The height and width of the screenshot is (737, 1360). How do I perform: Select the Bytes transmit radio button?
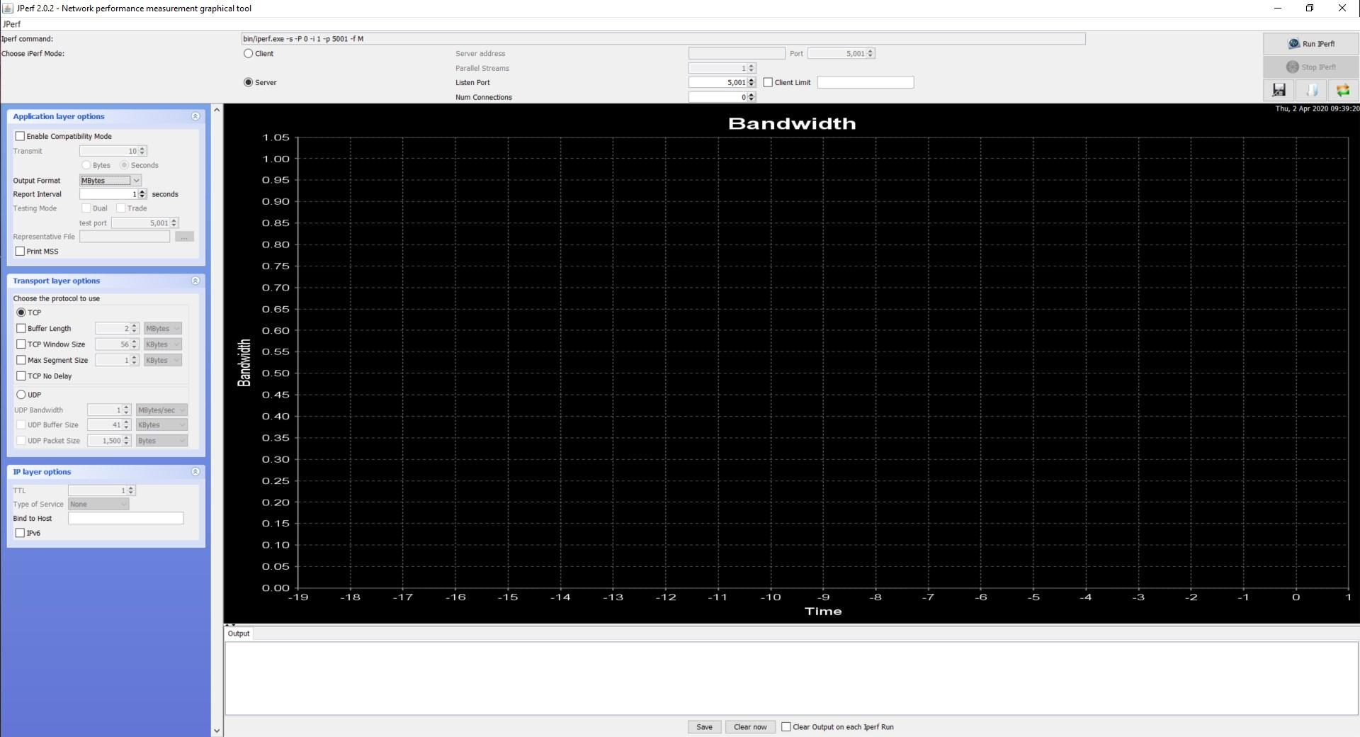86,166
